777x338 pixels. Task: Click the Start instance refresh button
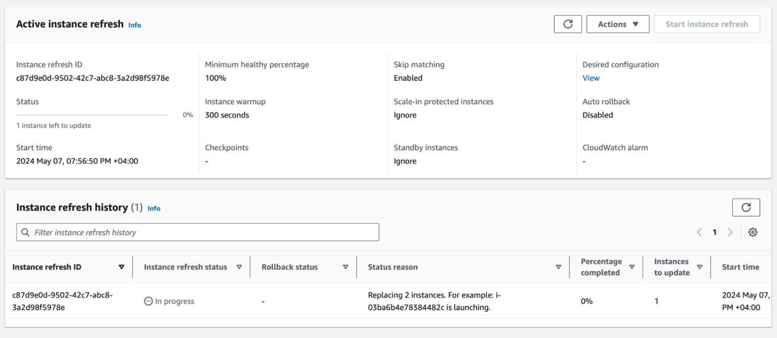point(707,24)
